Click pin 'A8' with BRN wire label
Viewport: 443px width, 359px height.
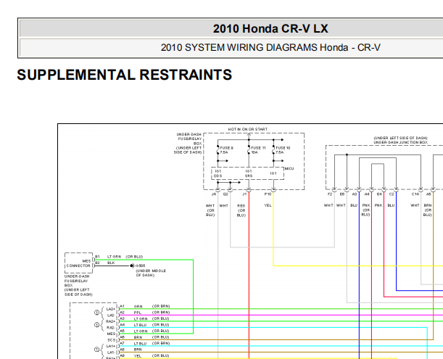[x=122, y=350]
